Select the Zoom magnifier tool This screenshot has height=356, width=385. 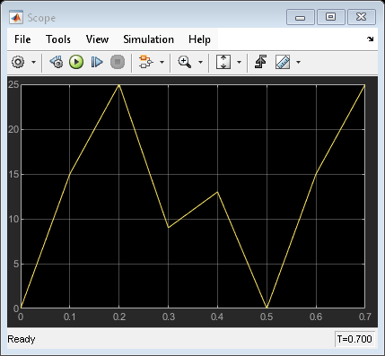click(x=185, y=62)
